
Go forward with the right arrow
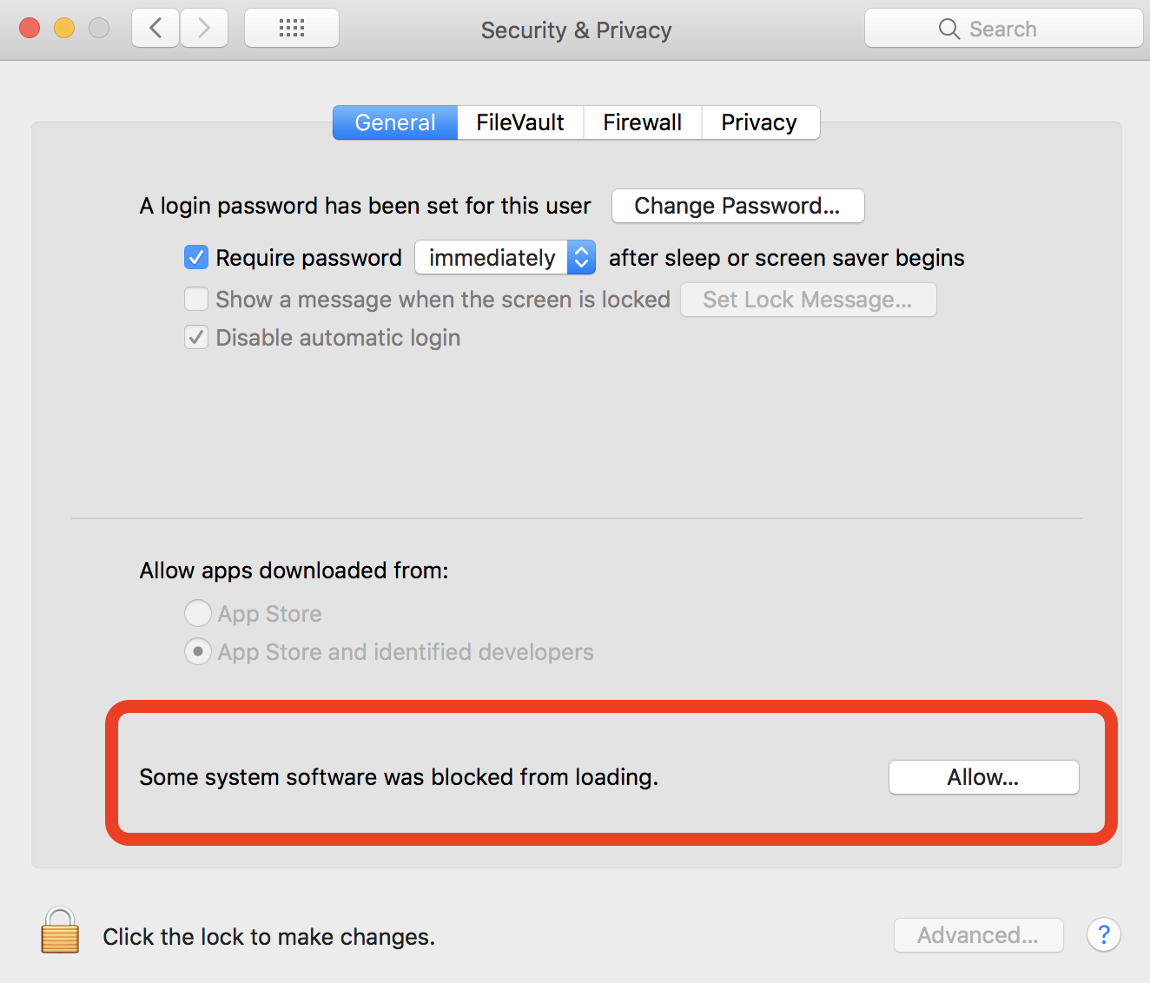pyautogui.click(x=204, y=29)
